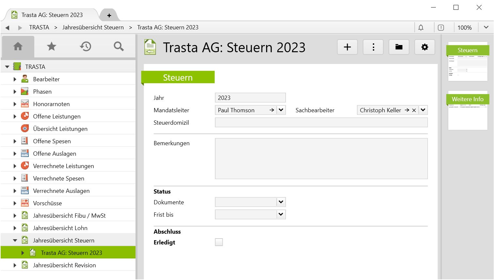Viewport: 494px width, 280px height.
Task: Open the Dokumente dropdown
Action: [x=281, y=202]
